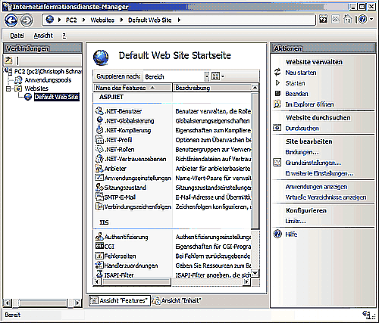Click the help question mark toolbar icon
The width and height of the screenshot is (379, 323).
[x=362, y=19]
